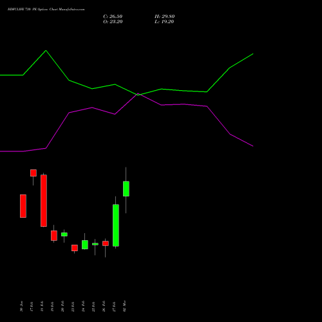Select the high value H: 29.80
Image resolution: width=322 pixels, height=322 pixels.
pos(165,17)
